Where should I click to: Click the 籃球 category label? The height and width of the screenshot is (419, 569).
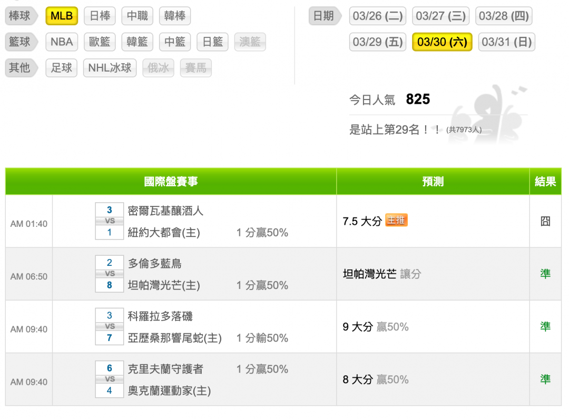(x=21, y=42)
